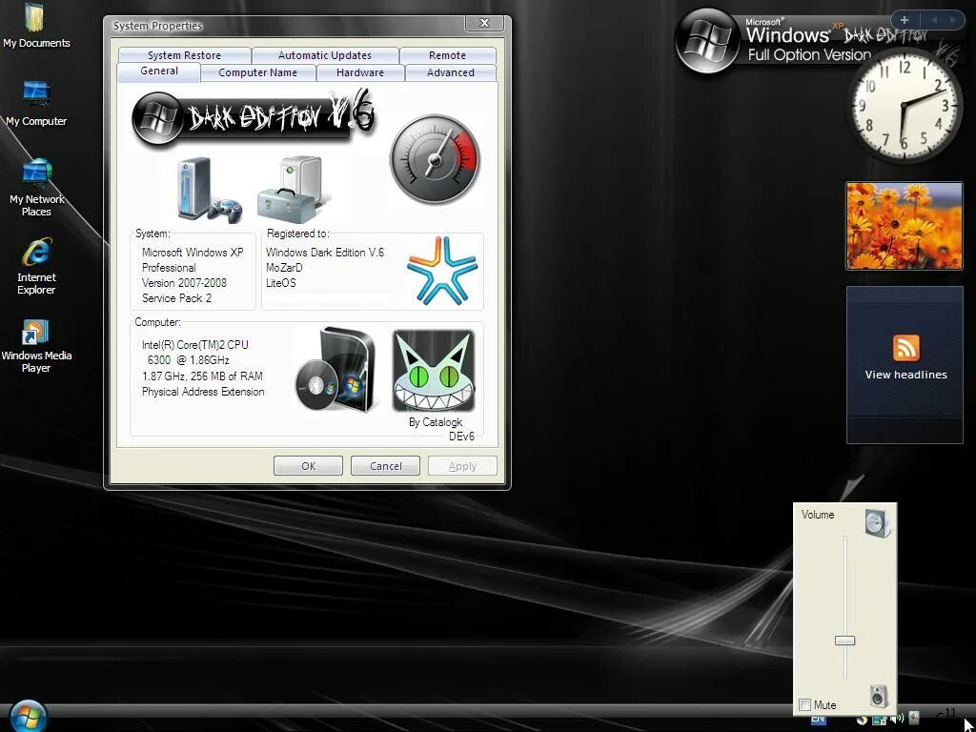The height and width of the screenshot is (732, 976).
Task: Open the Advanced tab
Action: pyautogui.click(x=451, y=72)
